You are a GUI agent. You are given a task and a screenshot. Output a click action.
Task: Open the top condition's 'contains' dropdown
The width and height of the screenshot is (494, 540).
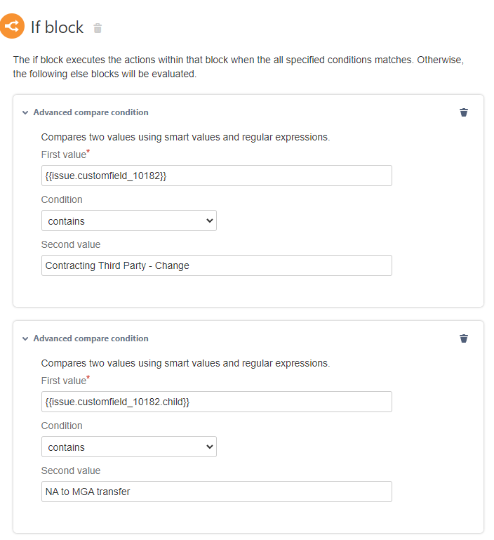129,221
